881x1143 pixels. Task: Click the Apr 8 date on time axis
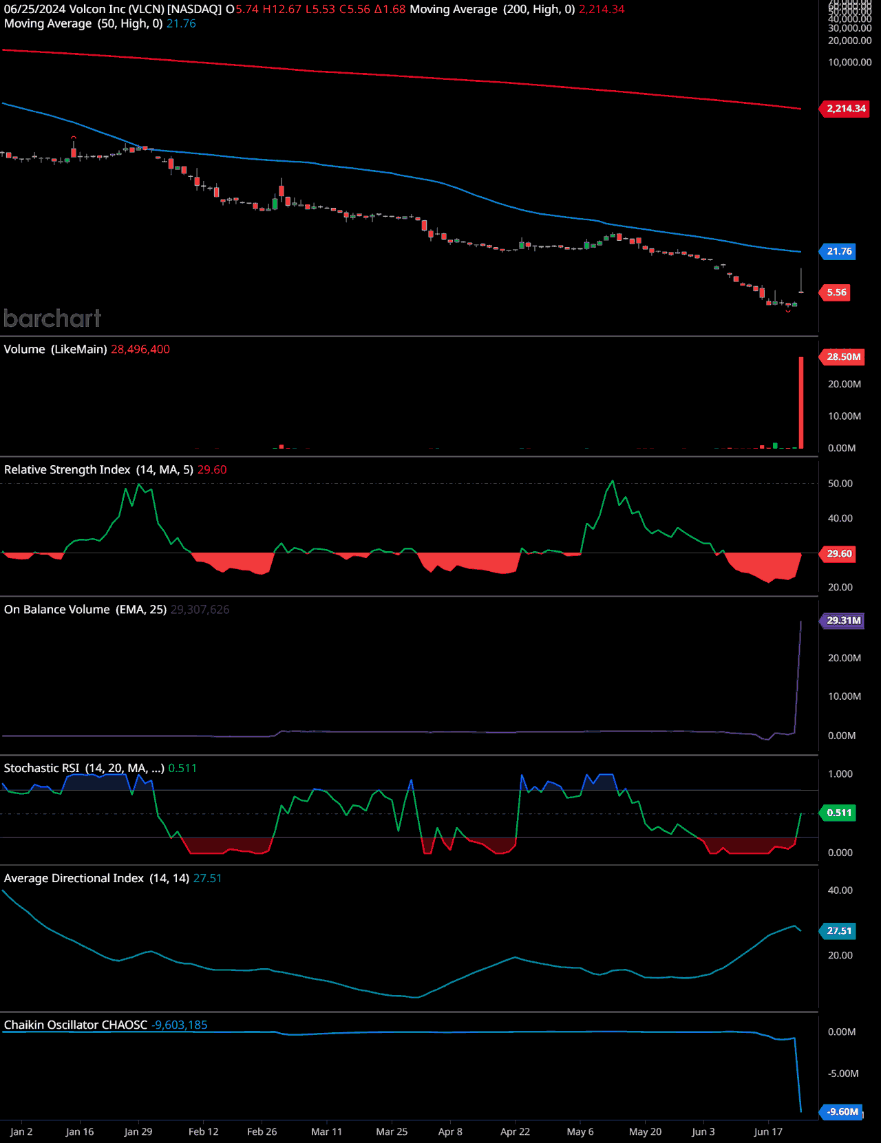[451, 1132]
